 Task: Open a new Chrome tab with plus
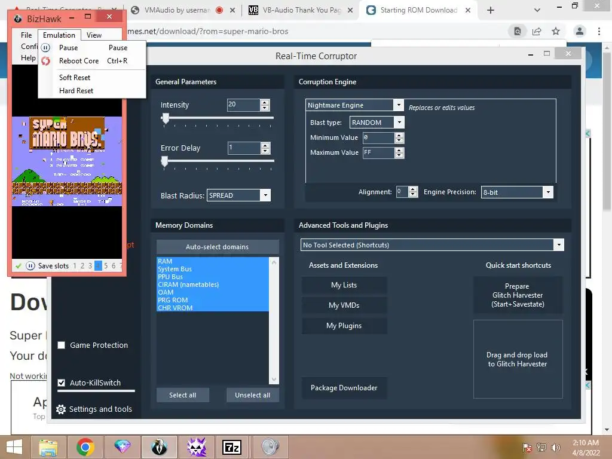point(491,10)
